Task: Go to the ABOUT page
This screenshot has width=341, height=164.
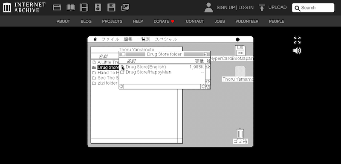Action: [63, 21]
